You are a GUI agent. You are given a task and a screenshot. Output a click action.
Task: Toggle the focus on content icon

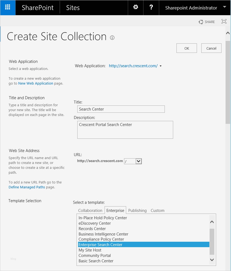(224, 22)
